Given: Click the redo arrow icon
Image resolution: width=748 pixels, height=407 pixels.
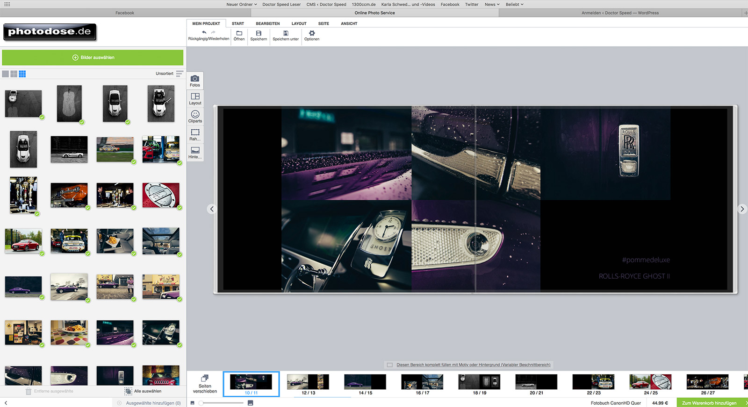Looking at the screenshot, I should [x=213, y=33].
